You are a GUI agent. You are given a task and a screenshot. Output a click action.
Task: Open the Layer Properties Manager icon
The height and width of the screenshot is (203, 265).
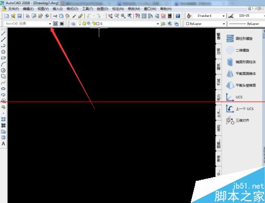click(x=73, y=24)
